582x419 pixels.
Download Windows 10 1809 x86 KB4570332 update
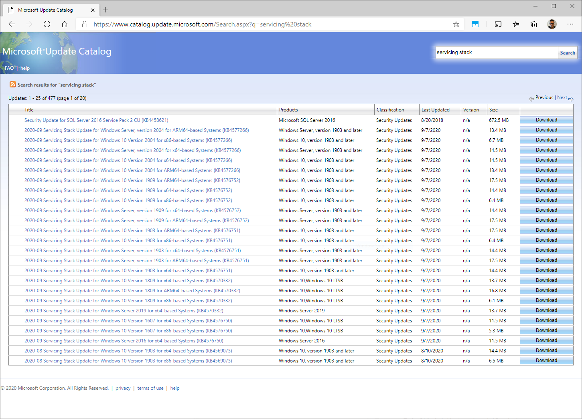click(546, 300)
